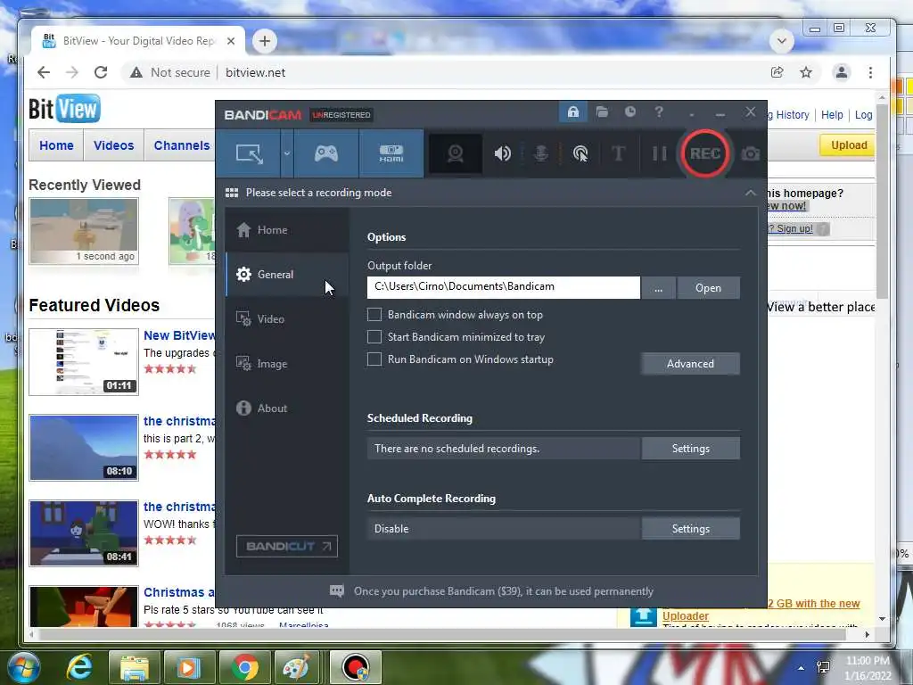Image resolution: width=913 pixels, height=685 pixels.
Task: Open BitView Home navigation tab
Action: pyautogui.click(x=56, y=145)
